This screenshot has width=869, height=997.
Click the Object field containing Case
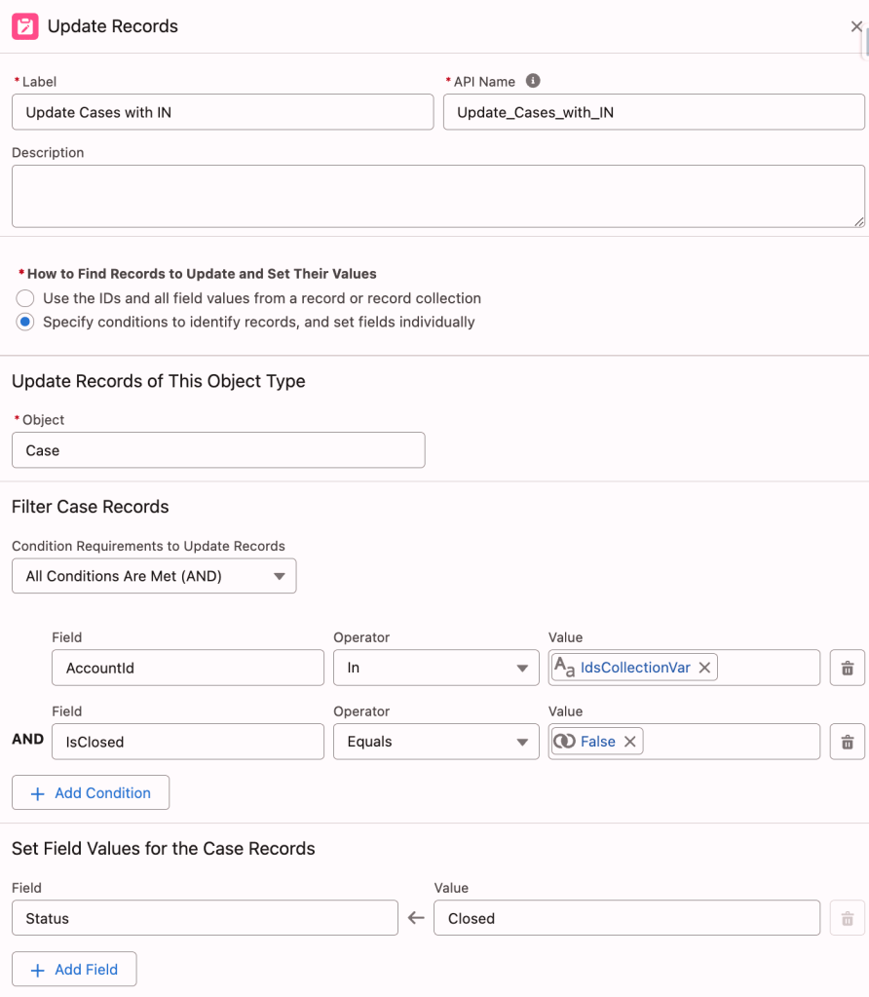tap(218, 450)
